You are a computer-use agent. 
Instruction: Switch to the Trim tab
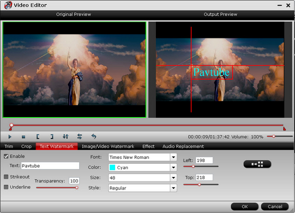coord(9,147)
